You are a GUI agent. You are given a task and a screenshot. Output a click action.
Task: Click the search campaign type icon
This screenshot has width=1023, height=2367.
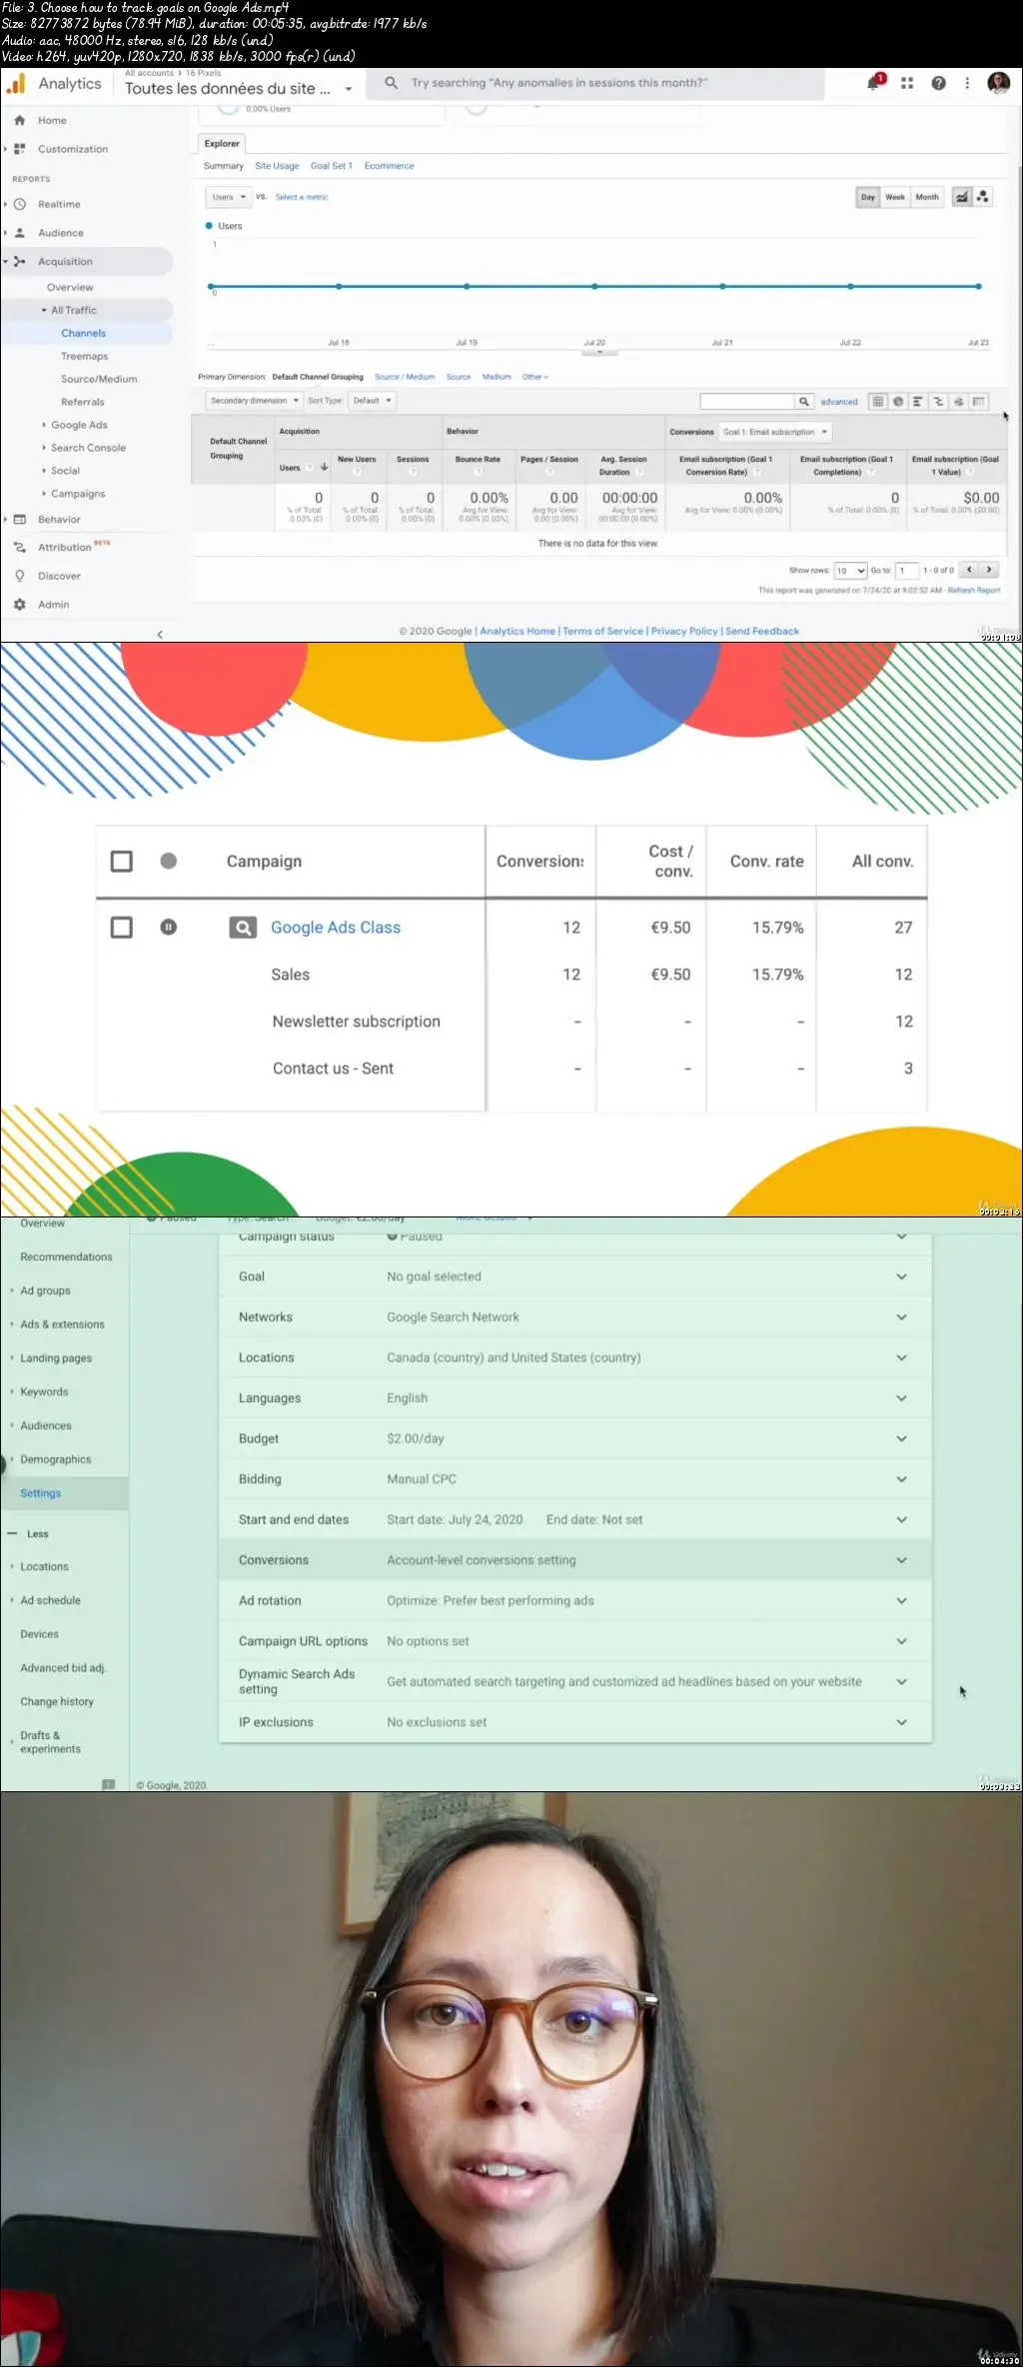click(x=243, y=928)
